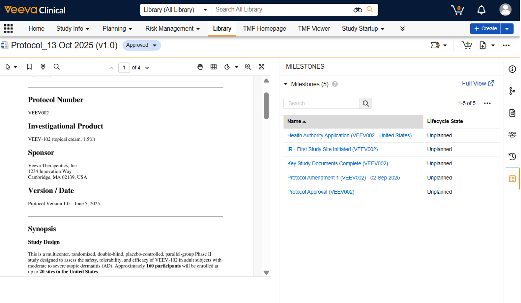Expand the Library (All Library) search scope dropdown
This screenshot has width=521, height=303.
tap(176, 10)
